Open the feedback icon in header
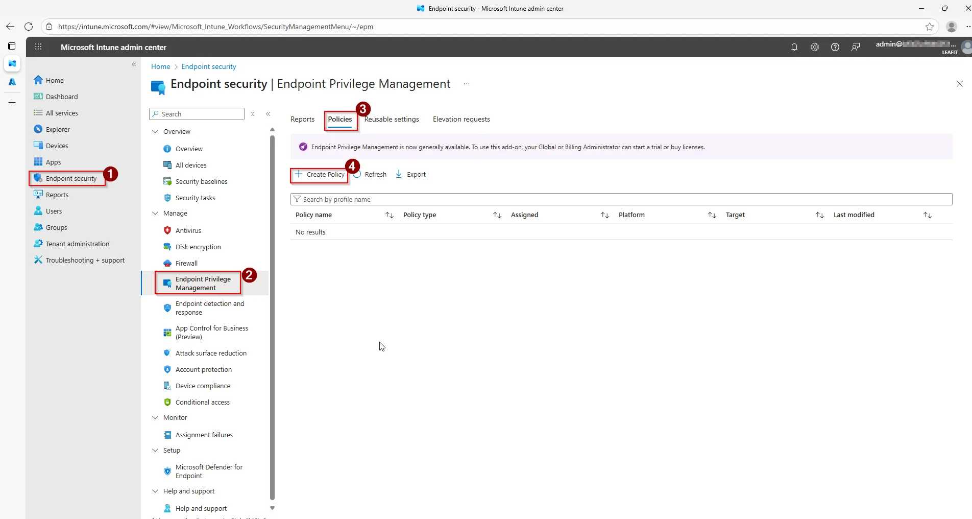Viewport: 972px width, 519px height. [x=856, y=47]
